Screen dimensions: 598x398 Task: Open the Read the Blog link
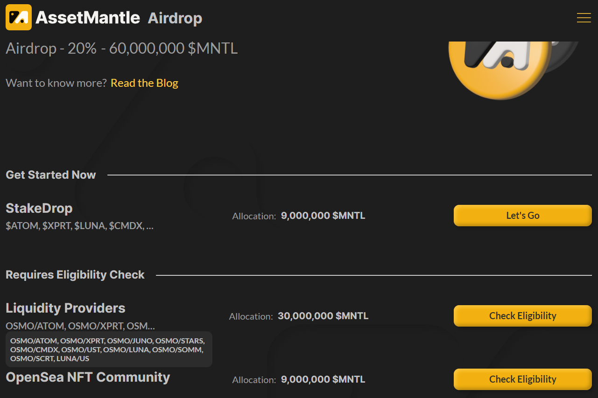click(144, 83)
